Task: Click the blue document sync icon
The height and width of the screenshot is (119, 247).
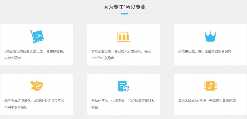Action: click(123, 86)
